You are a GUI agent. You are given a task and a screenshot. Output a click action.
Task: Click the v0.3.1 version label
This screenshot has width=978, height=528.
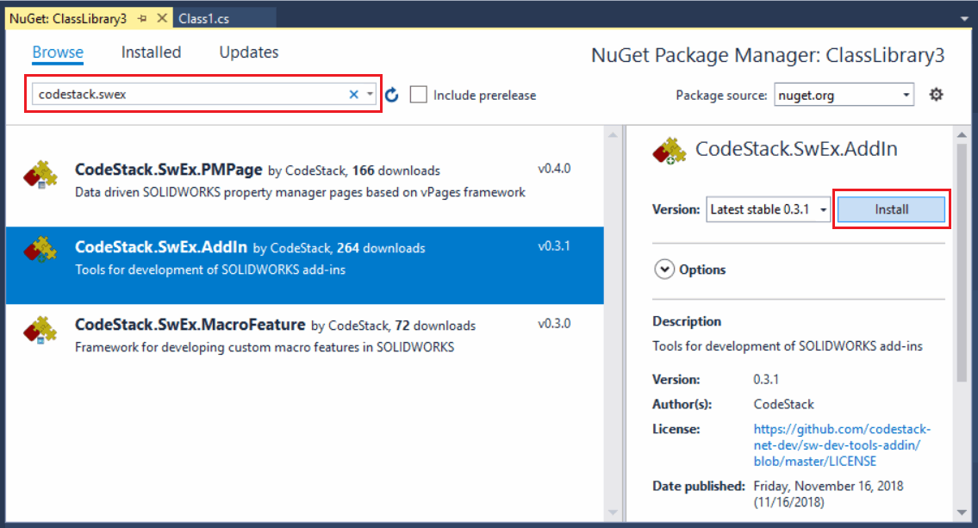[554, 245]
